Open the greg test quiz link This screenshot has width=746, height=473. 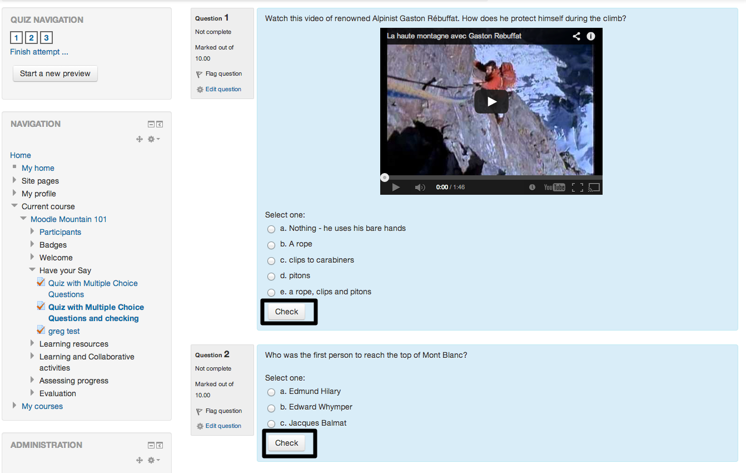[64, 331]
